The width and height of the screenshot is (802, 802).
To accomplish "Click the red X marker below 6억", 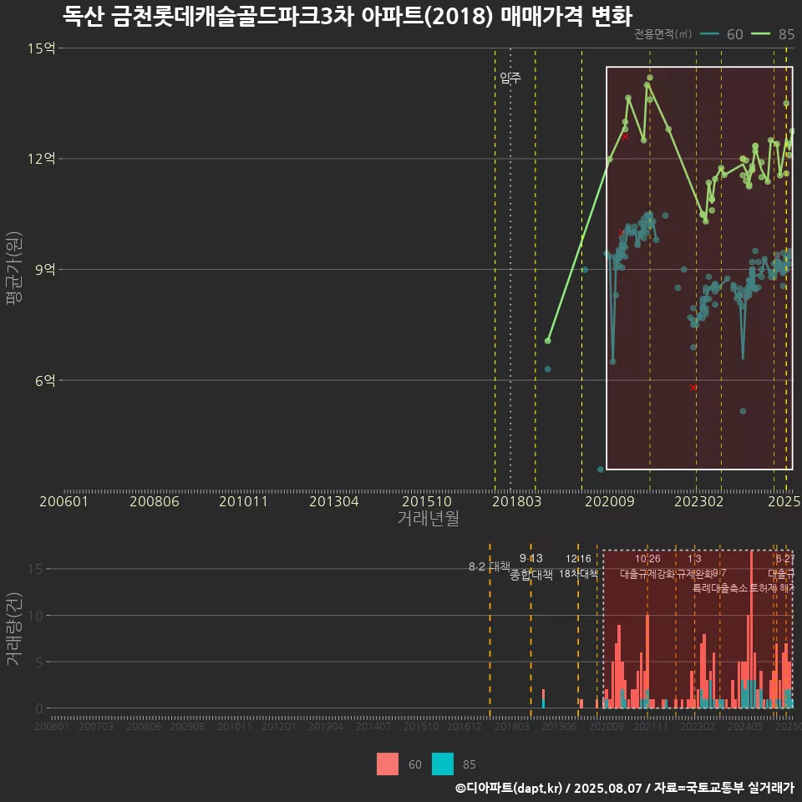I will click(x=693, y=388).
